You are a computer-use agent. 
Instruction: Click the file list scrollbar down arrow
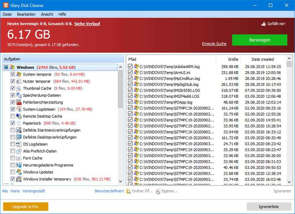tap(289, 182)
